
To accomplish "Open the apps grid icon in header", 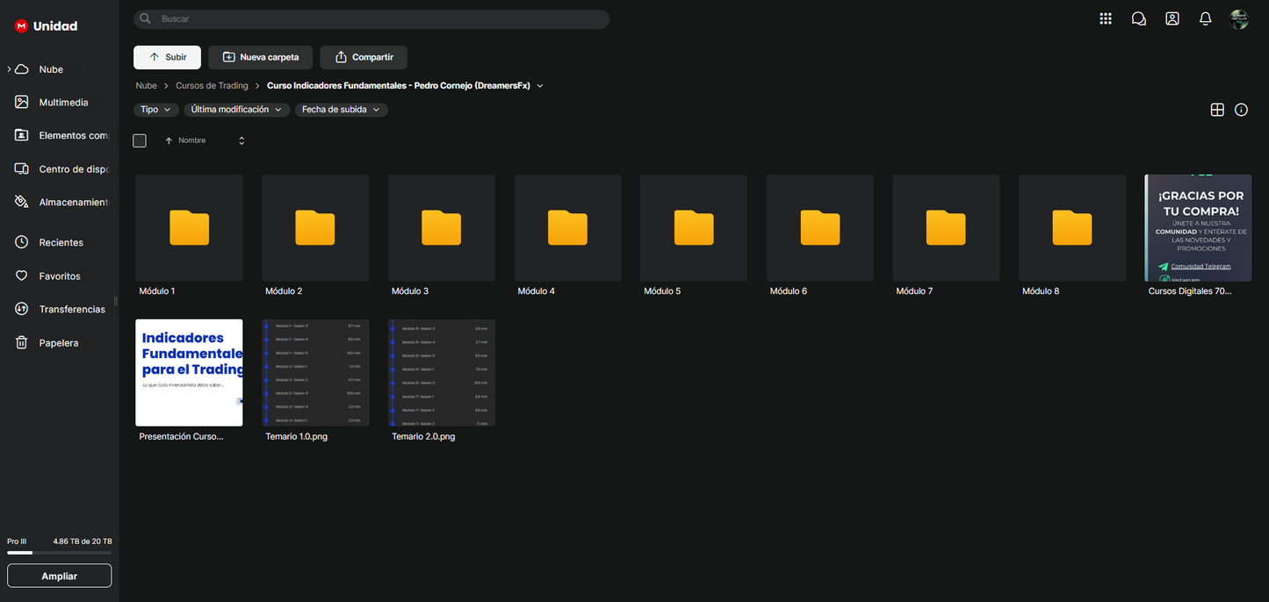I will pyautogui.click(x=1106, y=18).
